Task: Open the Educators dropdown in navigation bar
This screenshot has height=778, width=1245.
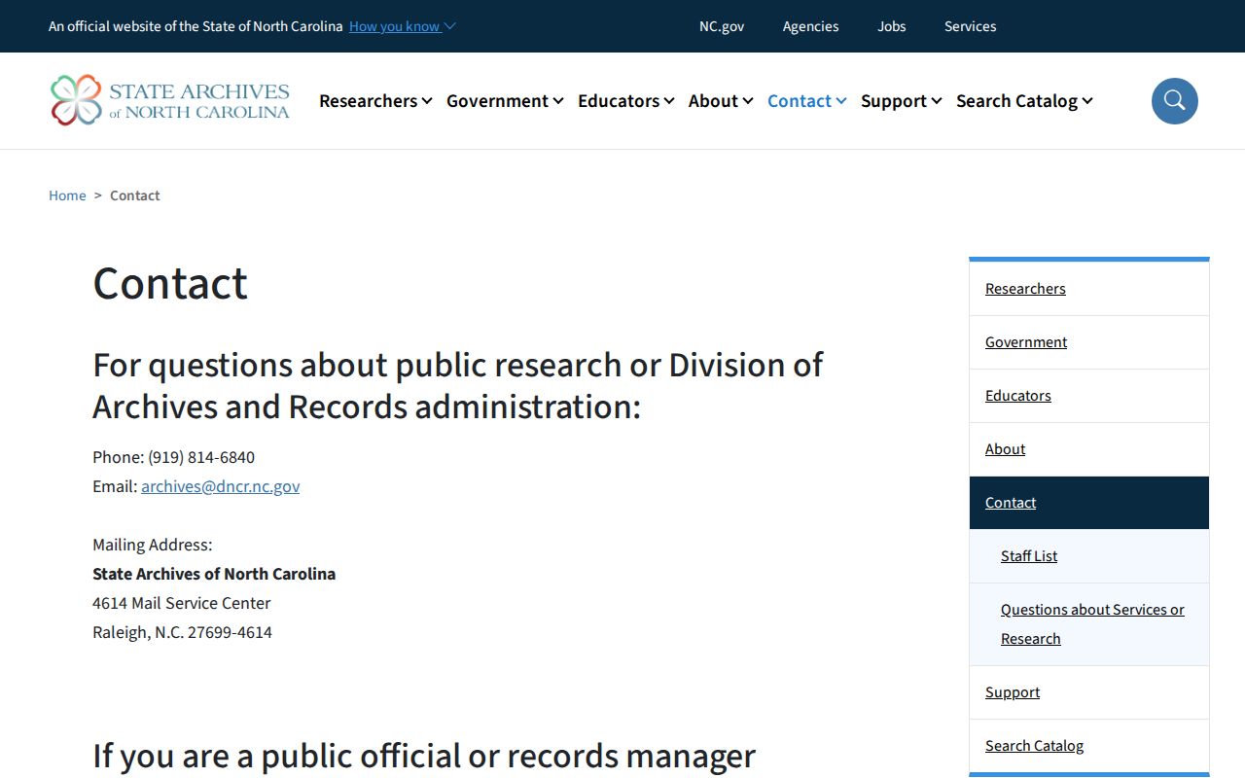Action: pyautogui.click(x=625, y=101)
